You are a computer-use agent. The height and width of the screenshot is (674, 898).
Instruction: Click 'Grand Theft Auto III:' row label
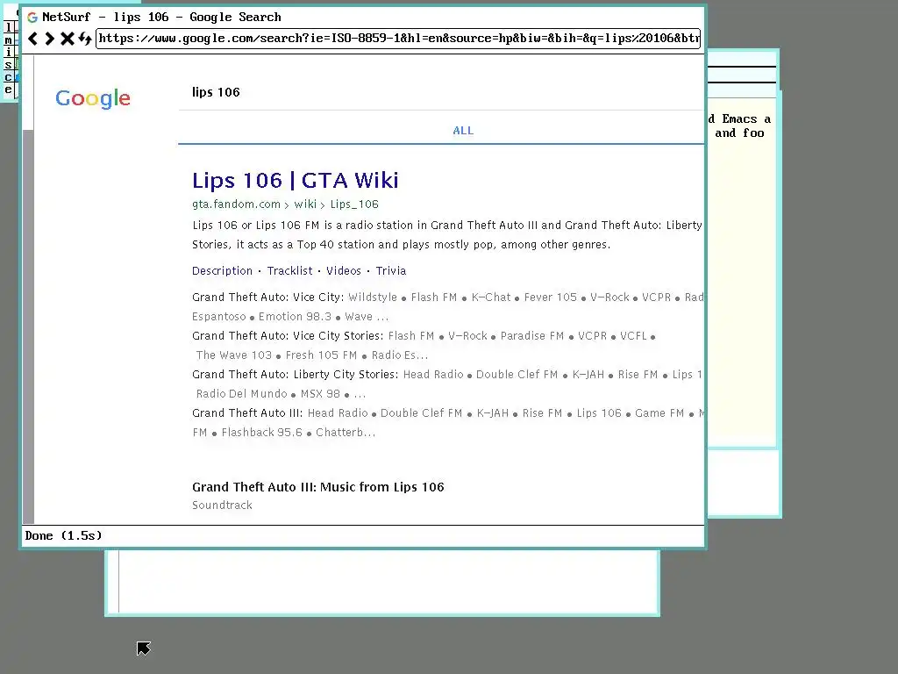tap(247, 412)
